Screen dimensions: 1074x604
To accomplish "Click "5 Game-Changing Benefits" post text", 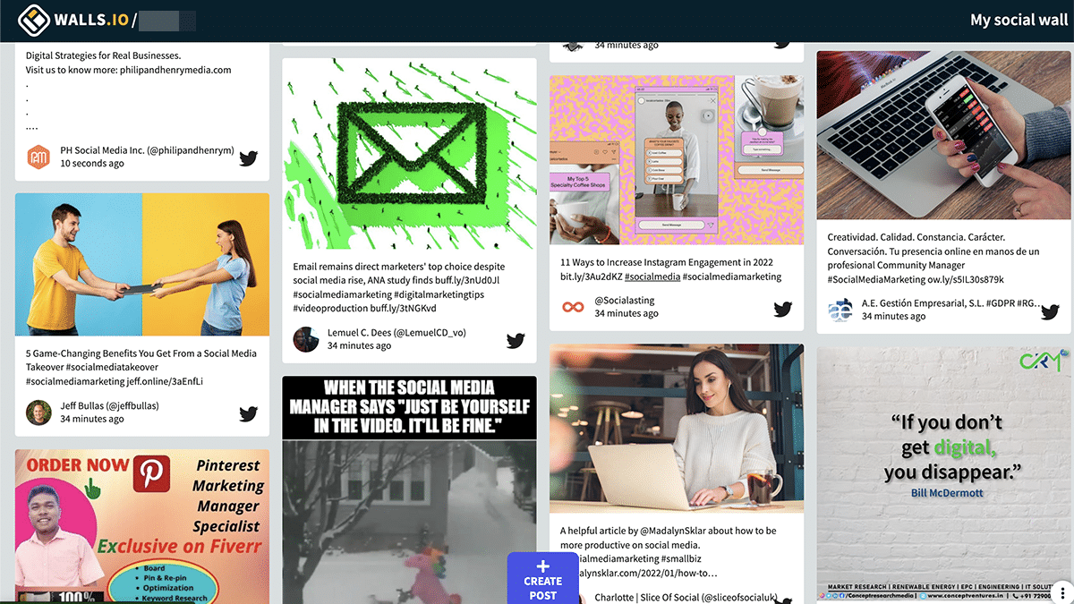I will pyautogui.click(x=141, y=367).
